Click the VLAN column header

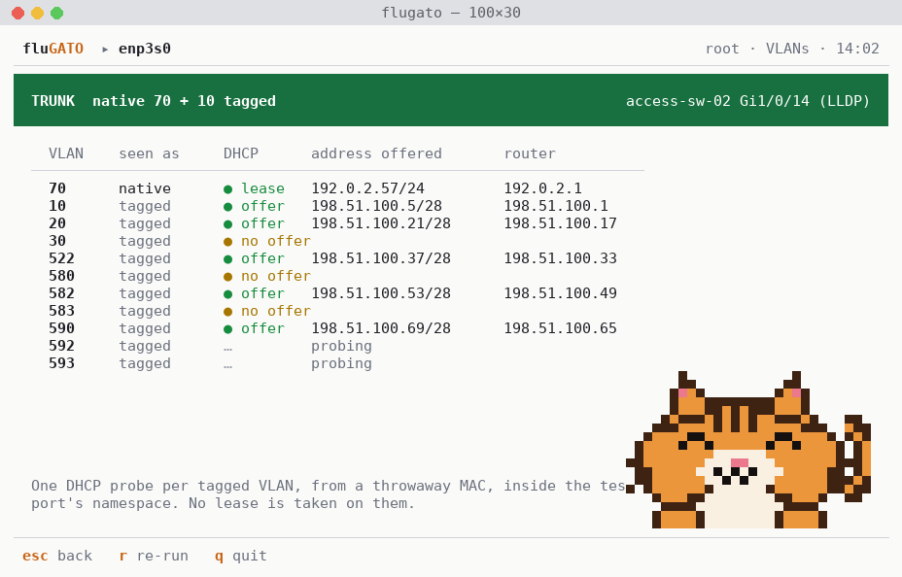(x=66, y=153)
